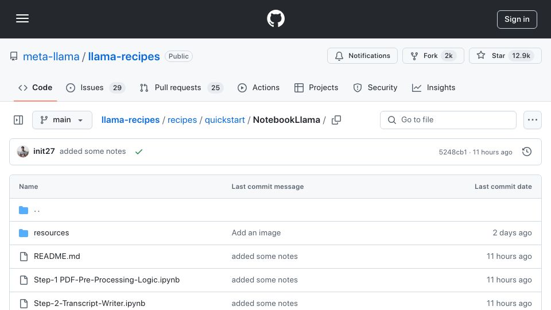Open the Issues tab
The width and height of the screenshot is (551, 310).
[95, 87]
